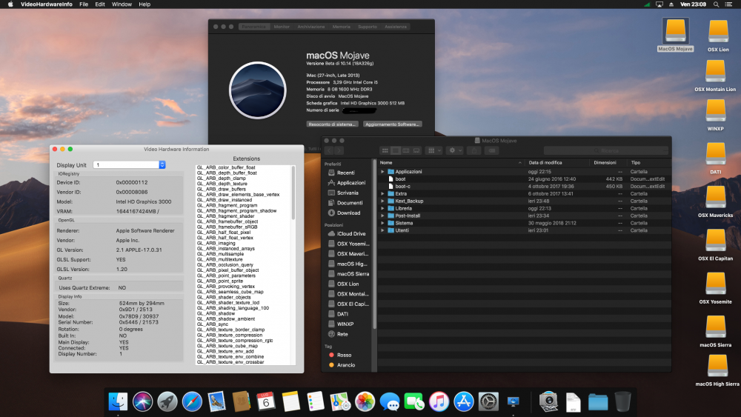Select the Arancio tag in sidebar
The width and height of the screenshot is (741, 417).
coord(345,365)
